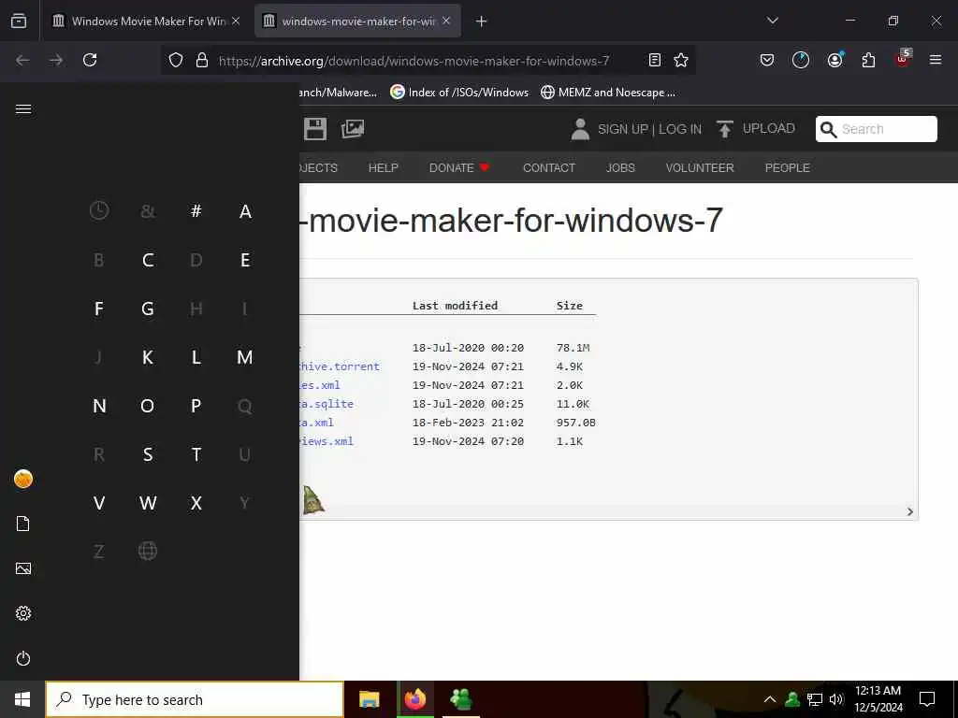The width and height of the screenshot is (958, 718).
Task: Open Power options in Start sidebar
Action: [23, 658]
